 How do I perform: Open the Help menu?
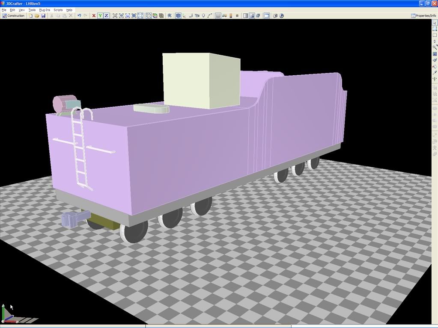[69, 10]
